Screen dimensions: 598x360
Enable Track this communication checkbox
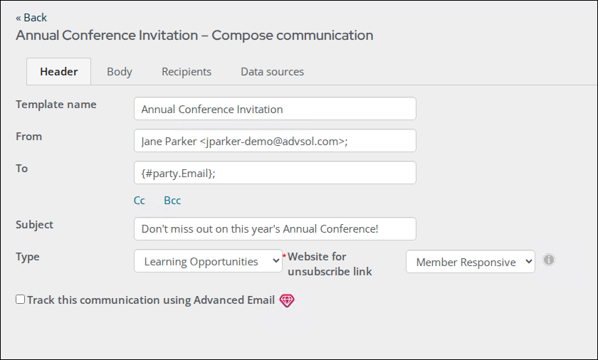(x=20, y=300)
